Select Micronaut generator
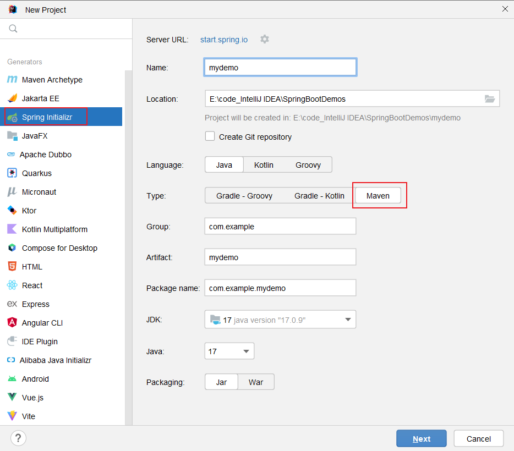The height and width of the screenshot is (451, 514). click(x=61, y=191)
